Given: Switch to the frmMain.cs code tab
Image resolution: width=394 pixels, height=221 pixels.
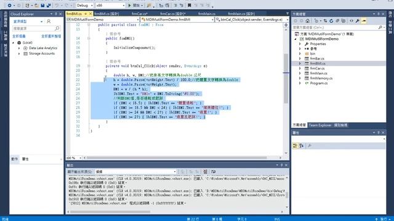Looking at the screenshot, I should pos(207,14).
